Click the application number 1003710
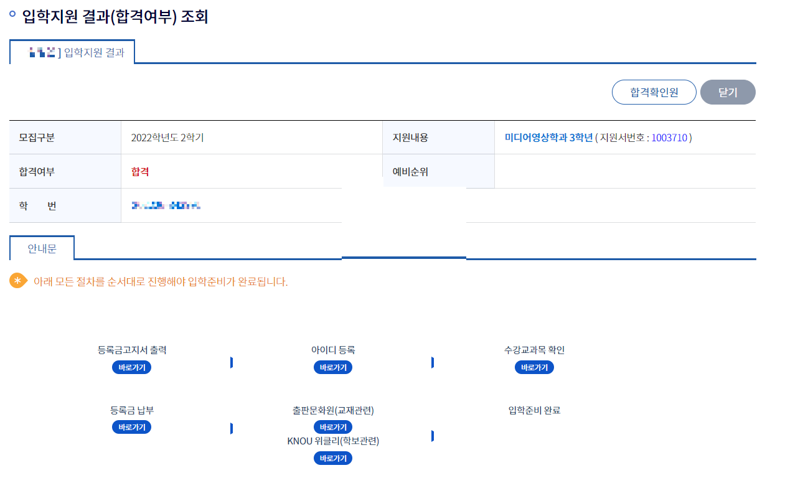The height and width of the screenshot is (478, 808). 669,138
